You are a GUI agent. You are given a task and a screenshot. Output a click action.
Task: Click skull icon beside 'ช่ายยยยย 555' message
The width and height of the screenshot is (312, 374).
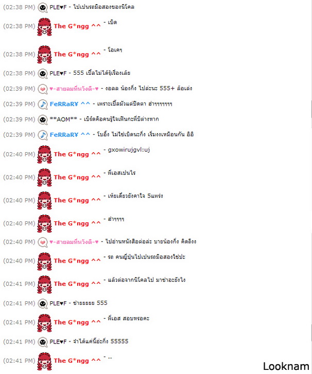tap(43, 303)
